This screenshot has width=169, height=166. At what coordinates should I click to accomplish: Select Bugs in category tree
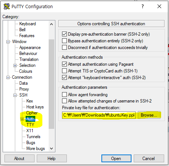coord(31,143)
